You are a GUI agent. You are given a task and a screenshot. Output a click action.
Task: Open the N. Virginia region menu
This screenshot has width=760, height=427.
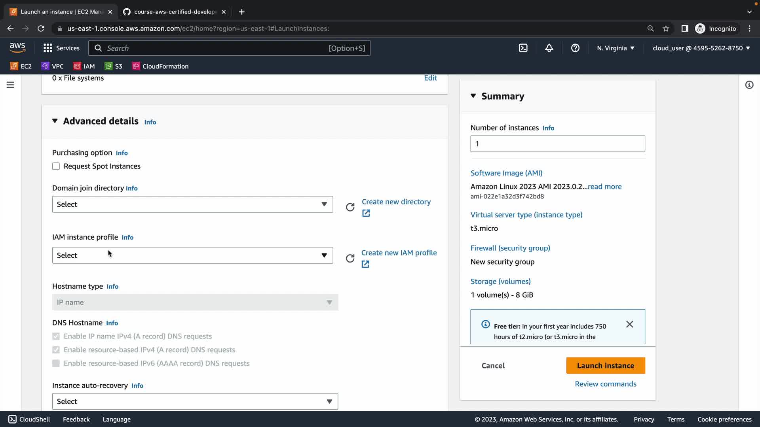tap(616, 48)
